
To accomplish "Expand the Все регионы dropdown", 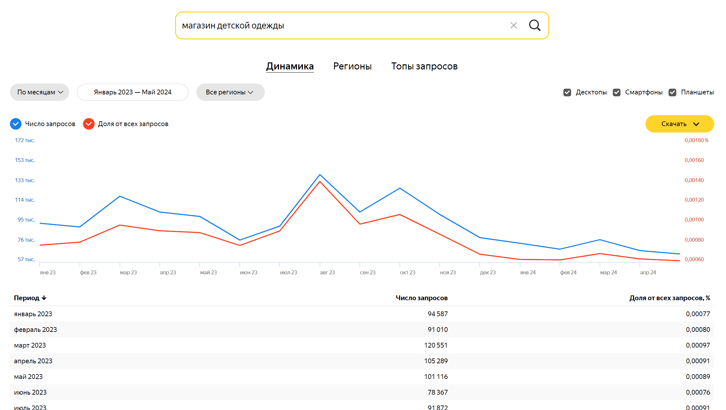I will tap(230, 92).
